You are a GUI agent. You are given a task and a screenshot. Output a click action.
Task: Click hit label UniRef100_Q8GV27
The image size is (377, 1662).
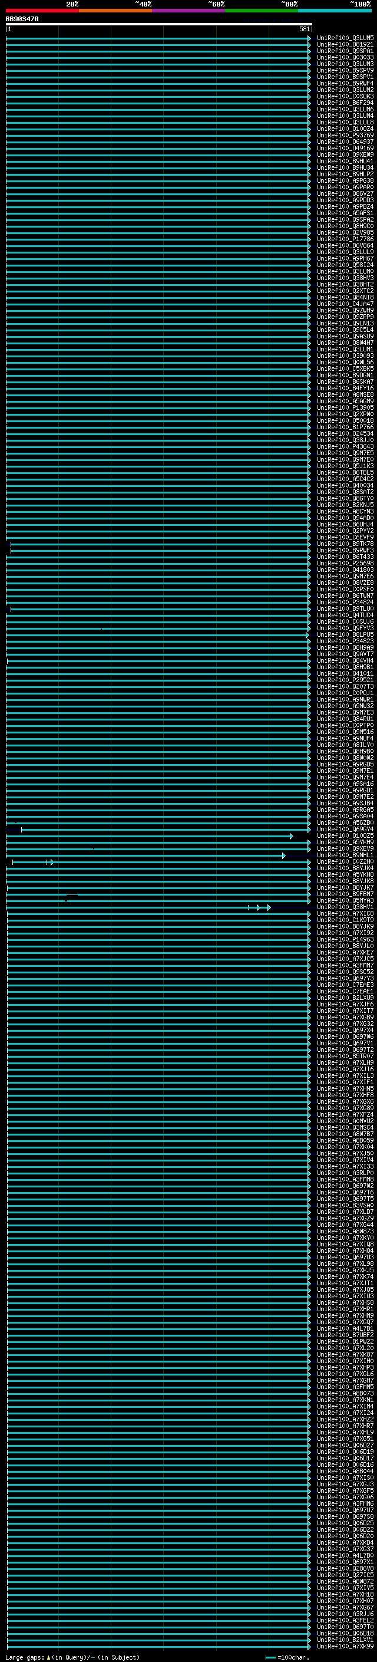tap(345, 193)
